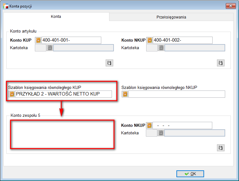This screenshot has width=239, height=181.
Task: Open account picker next to Konto NKUP article
Action: (x=150, y=40)
